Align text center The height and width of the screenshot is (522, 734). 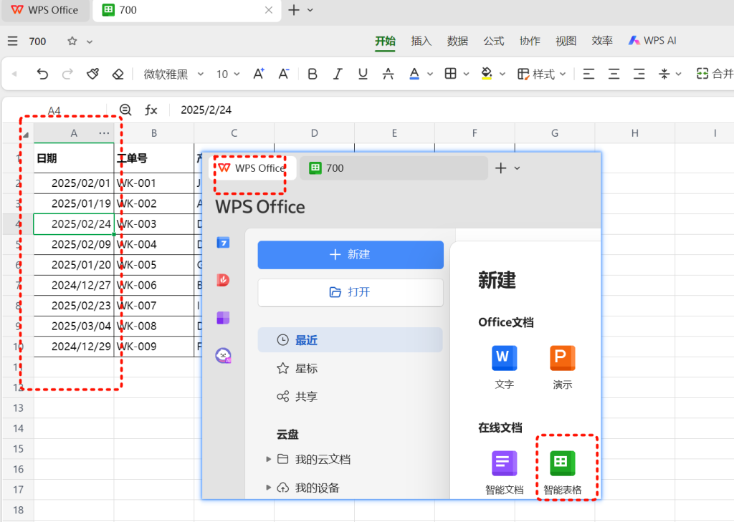pyautogui.click(x=614, y=74)
